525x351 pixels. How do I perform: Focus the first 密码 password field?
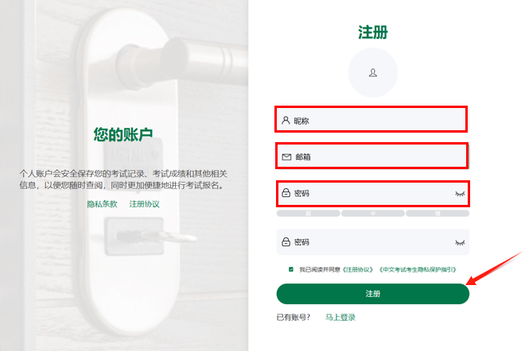coord(372,194)
